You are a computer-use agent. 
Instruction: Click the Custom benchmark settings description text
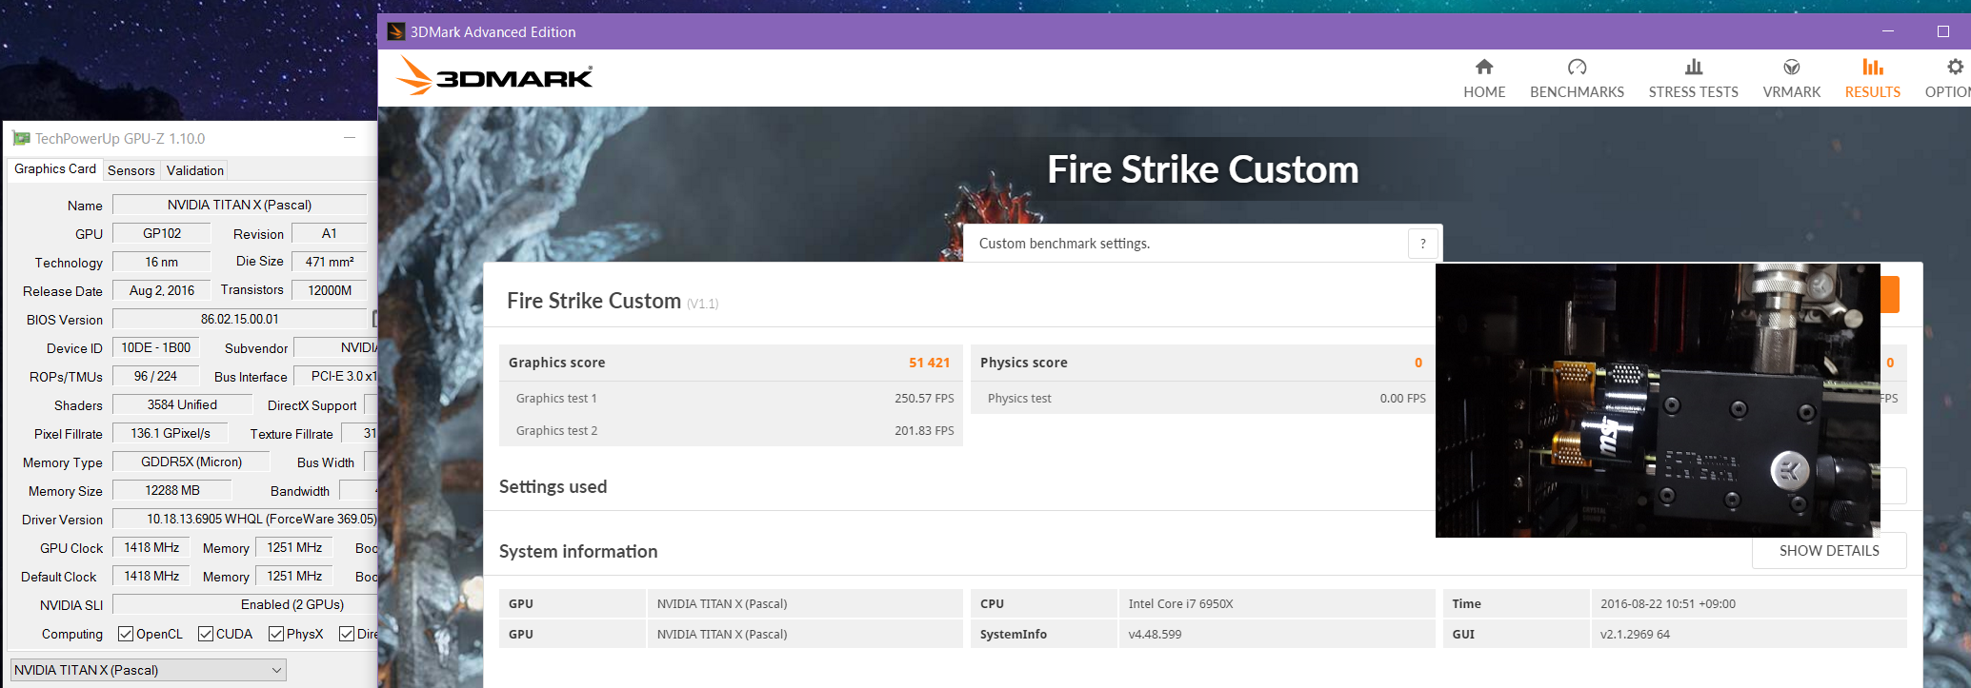coord(1064,244)
